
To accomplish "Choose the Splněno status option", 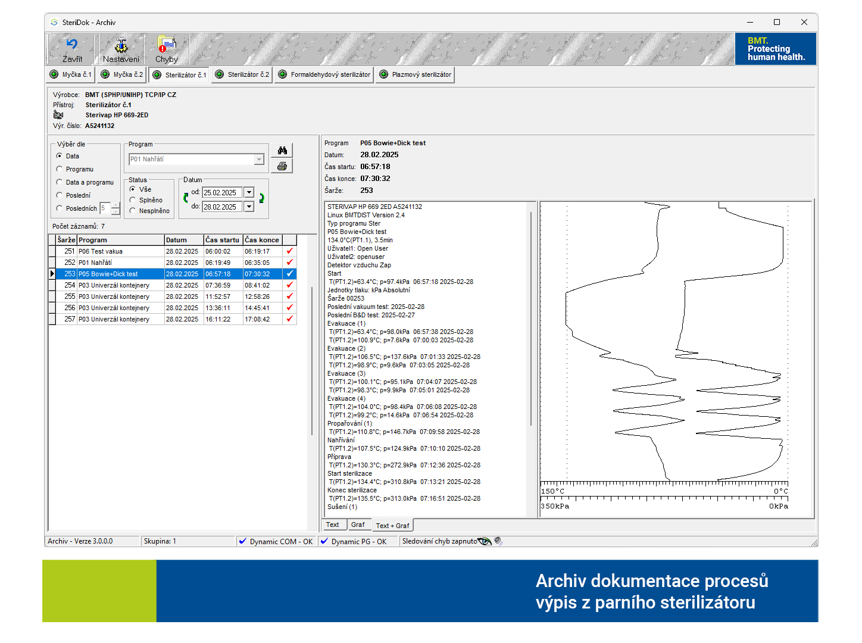I will 133,200.
